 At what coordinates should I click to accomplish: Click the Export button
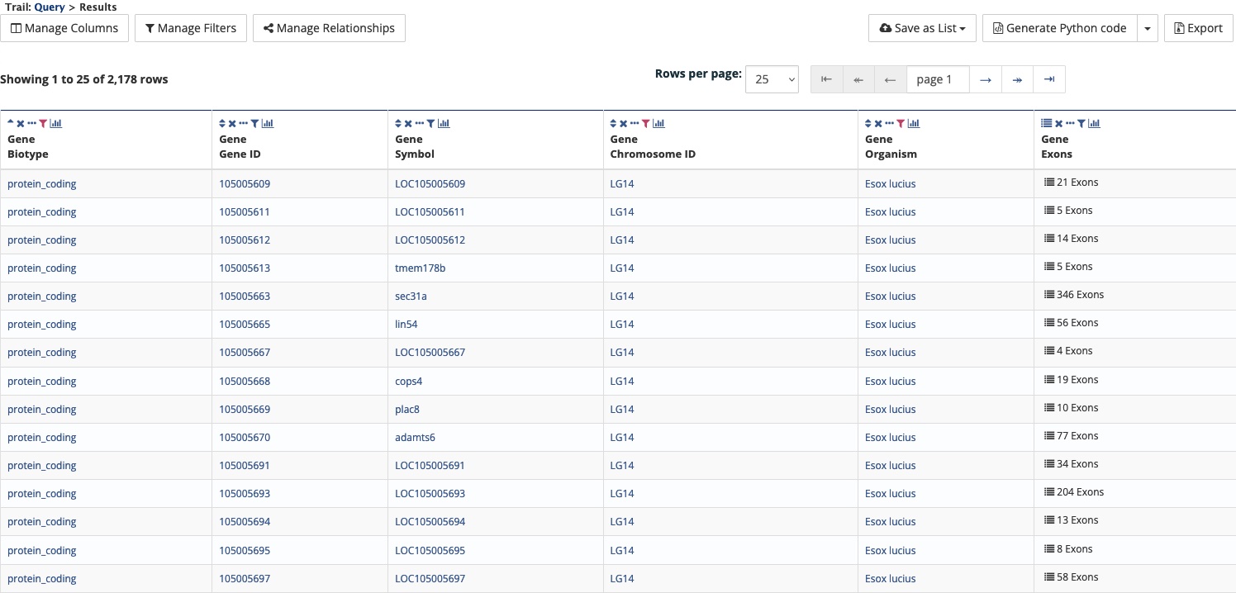tap(1198, 28)
